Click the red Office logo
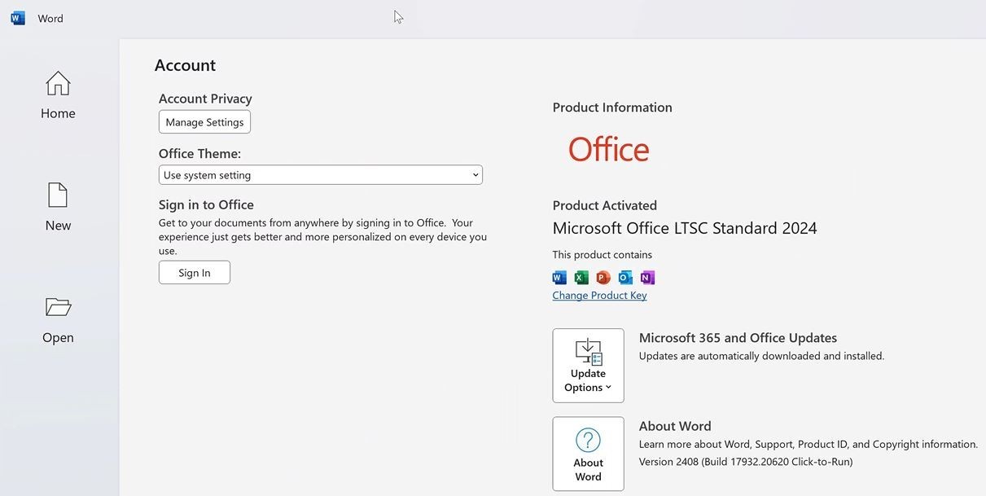This screenshot has width=986, height=496. pos(608,150)
